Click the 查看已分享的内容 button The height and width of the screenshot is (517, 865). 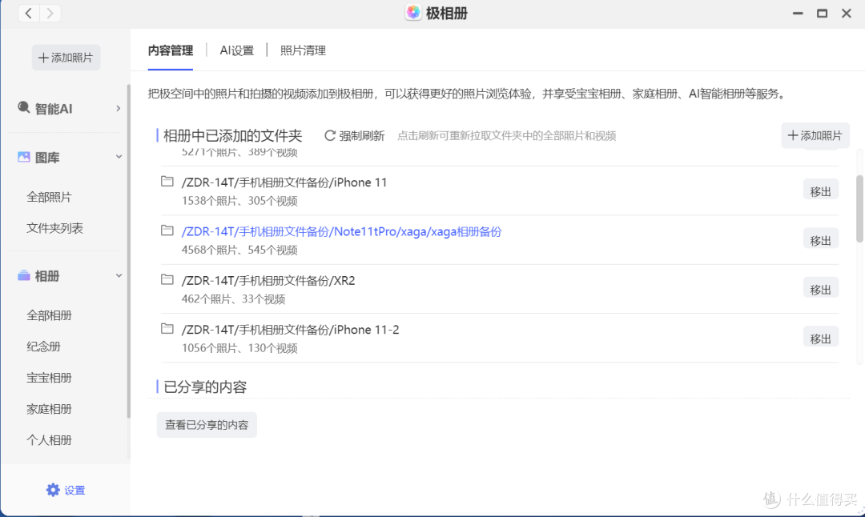(x=207, y=425)
